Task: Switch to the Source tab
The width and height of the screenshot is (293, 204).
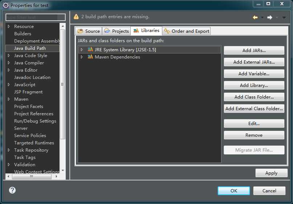Action: pos(89,31)
